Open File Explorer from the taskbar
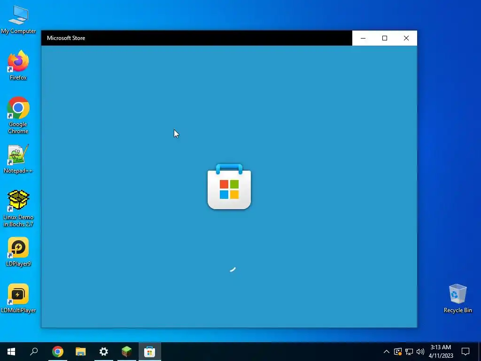 (x=81, y=352)
